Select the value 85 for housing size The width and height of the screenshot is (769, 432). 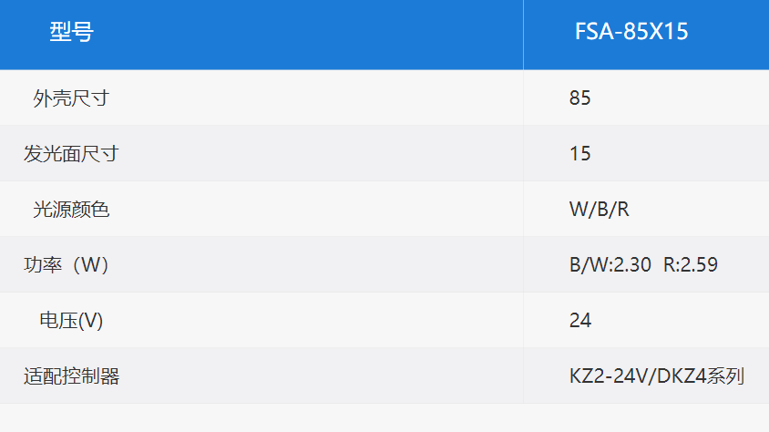pyautogui.click(x=579, y=98)
